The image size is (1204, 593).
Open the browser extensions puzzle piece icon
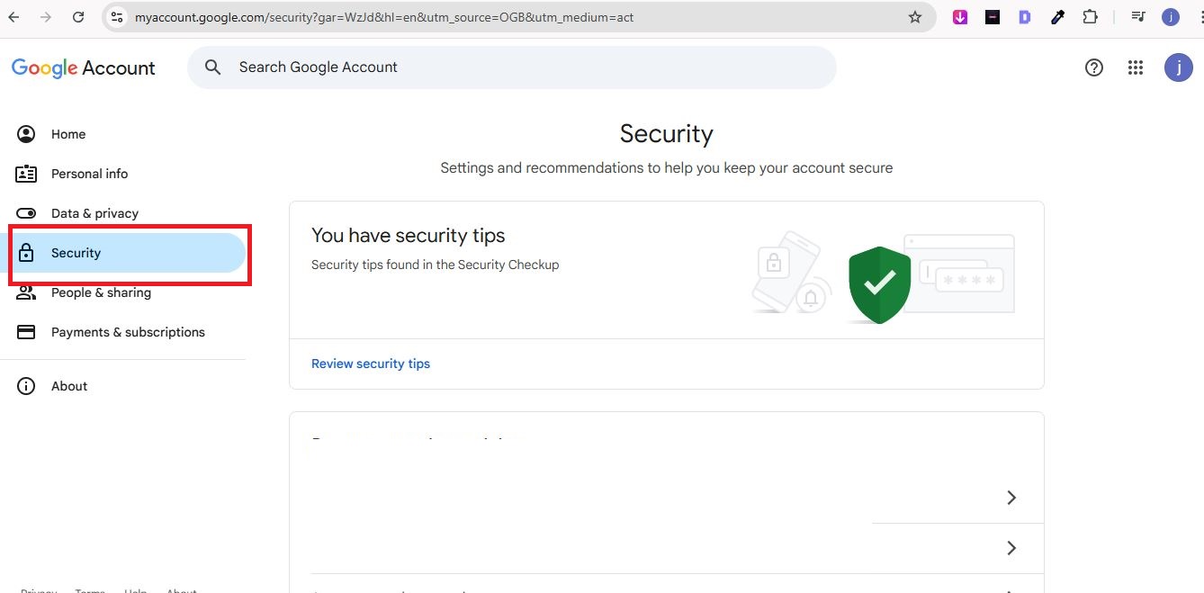click(x=1090, y=16)
